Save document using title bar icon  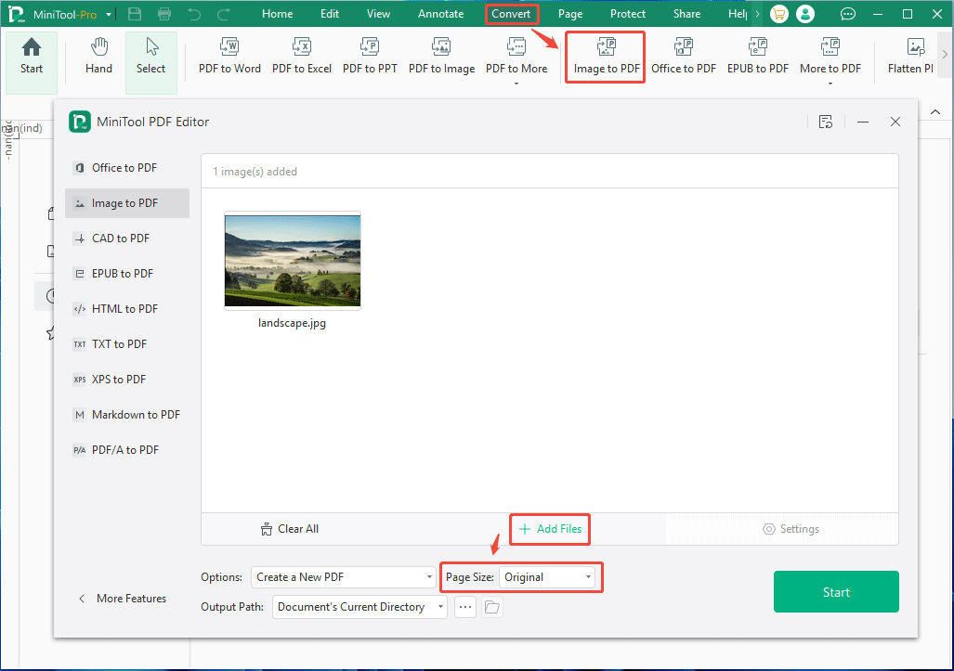(135, 14)
